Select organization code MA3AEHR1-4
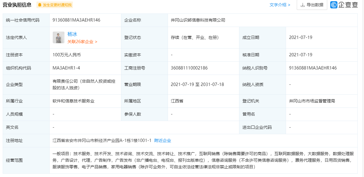The height and width of the screenshot is (177, 364). (x=66, y=68)
